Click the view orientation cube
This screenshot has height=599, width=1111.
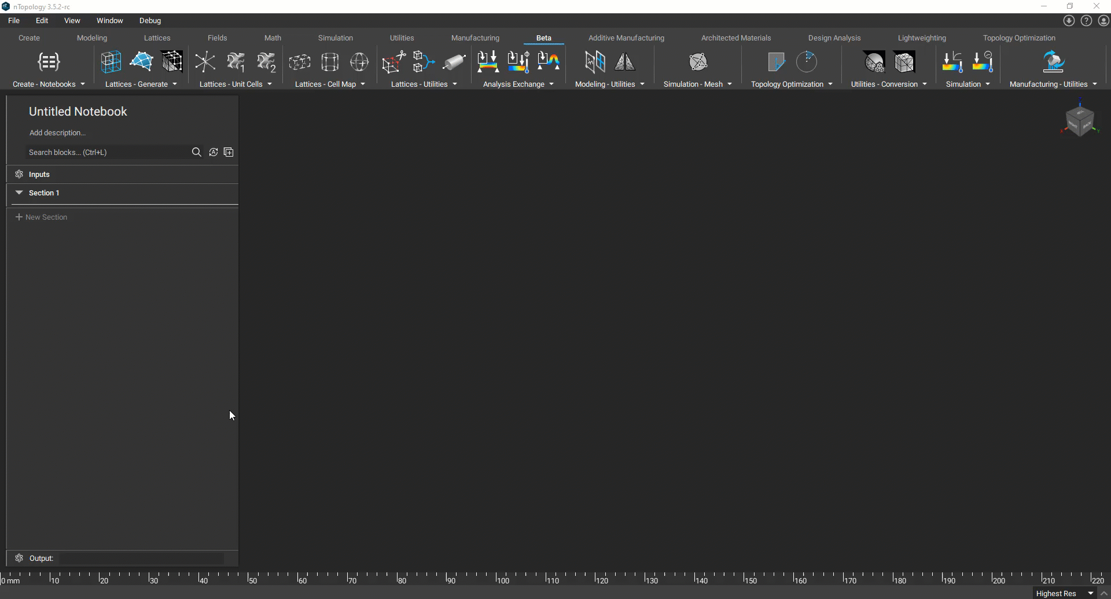click(1080, 120)
